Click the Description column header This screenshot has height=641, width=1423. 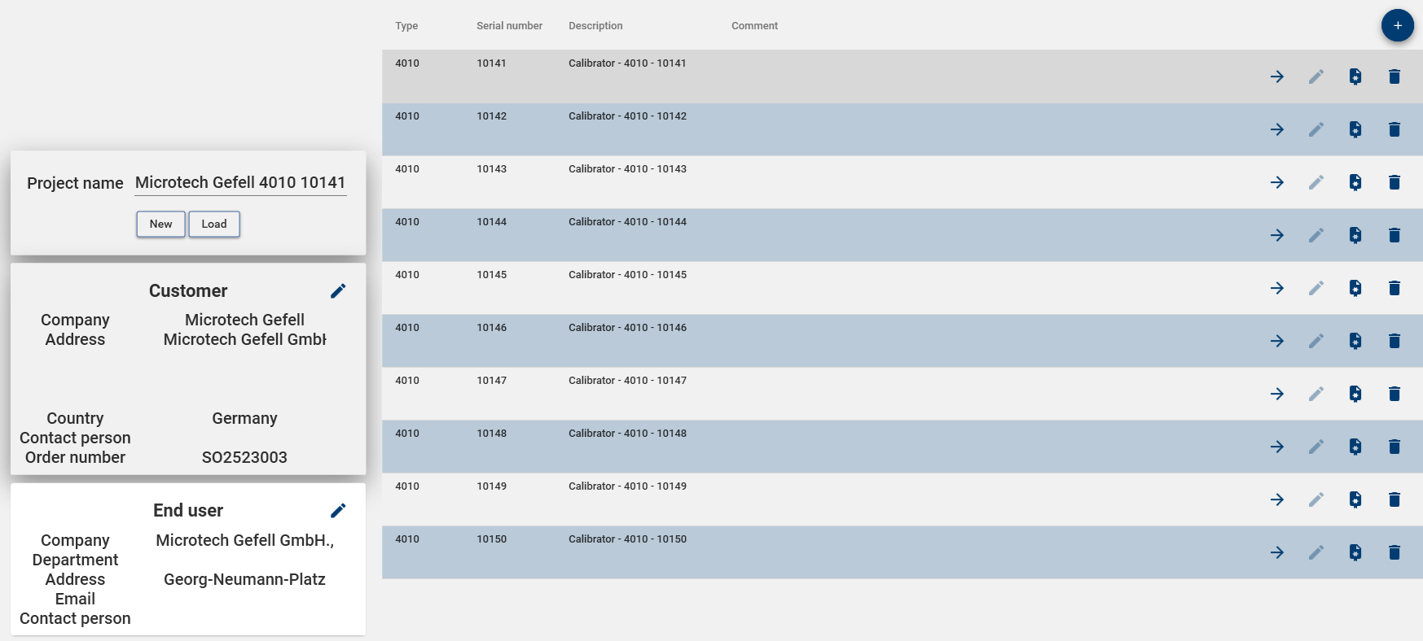(x=595, y=26)
